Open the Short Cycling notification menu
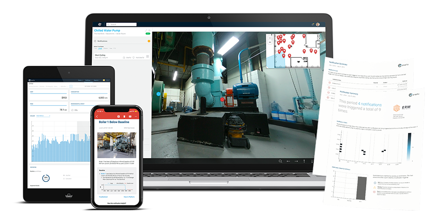437x223 pixels. [148, 57]
